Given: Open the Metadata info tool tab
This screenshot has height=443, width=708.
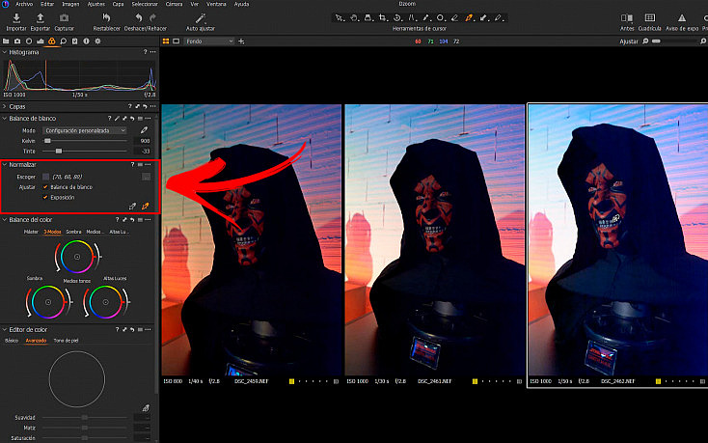Looking at the screenshot, I should [86, 42].
